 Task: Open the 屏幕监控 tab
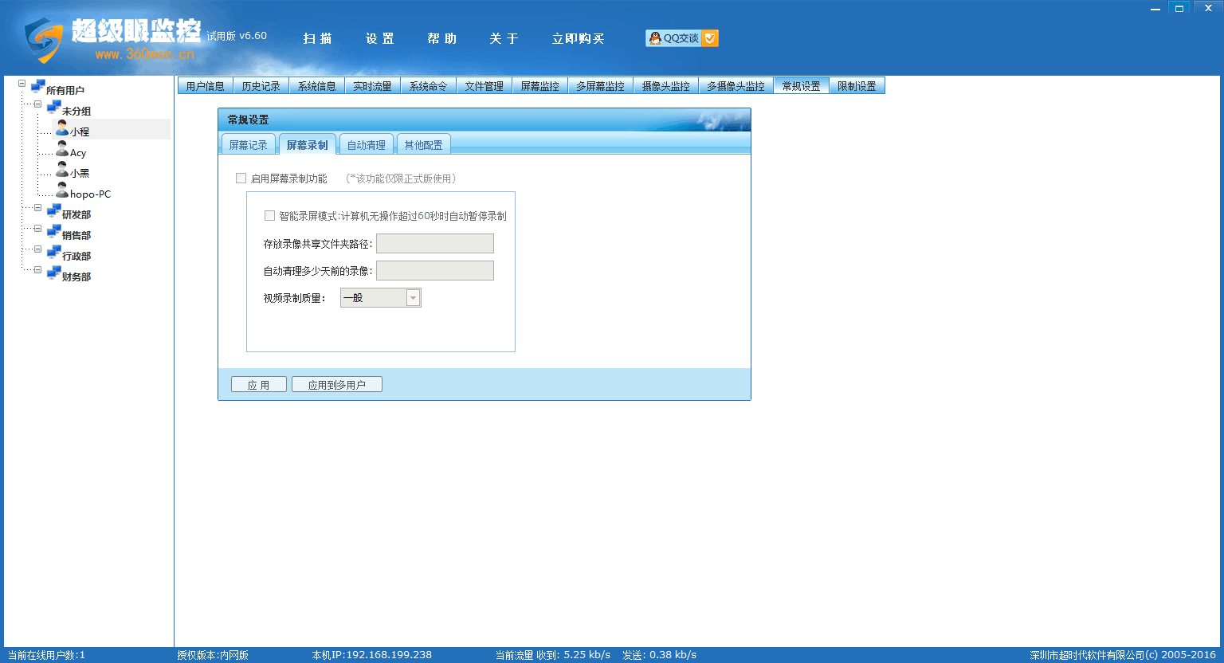click(540, 86)
